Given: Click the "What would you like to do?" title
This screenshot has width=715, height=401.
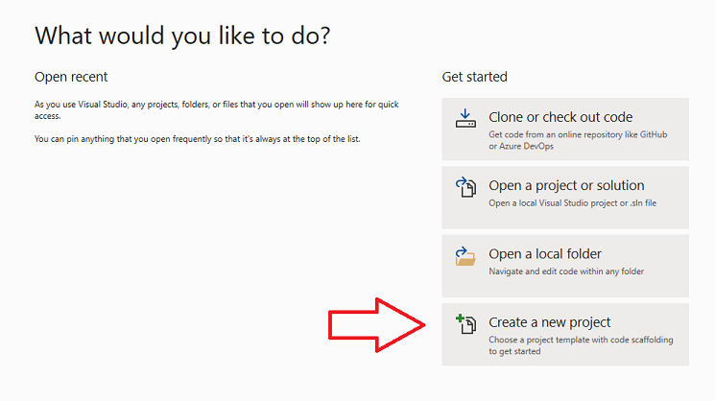Looking at the screenshot, I should click(x=182, y=36).
